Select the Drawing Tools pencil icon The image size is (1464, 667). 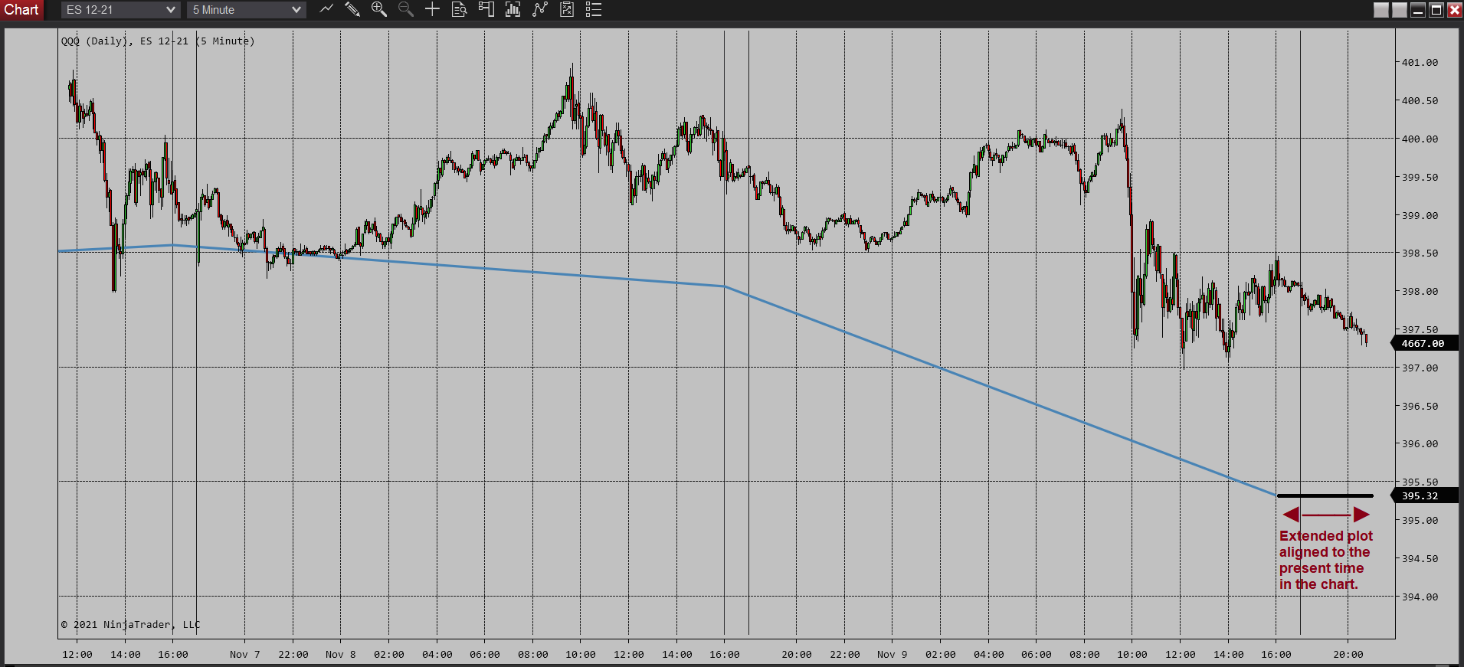click(352, 9)
